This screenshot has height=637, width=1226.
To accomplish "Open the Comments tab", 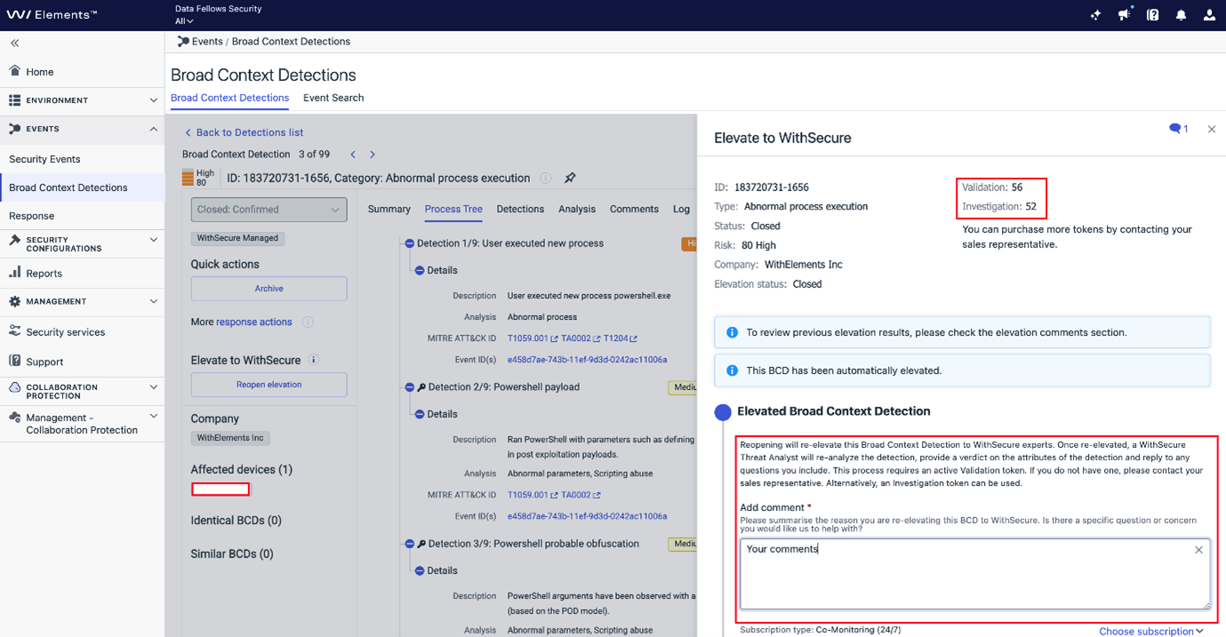I will pyautogui.click(x=634, y=209).
